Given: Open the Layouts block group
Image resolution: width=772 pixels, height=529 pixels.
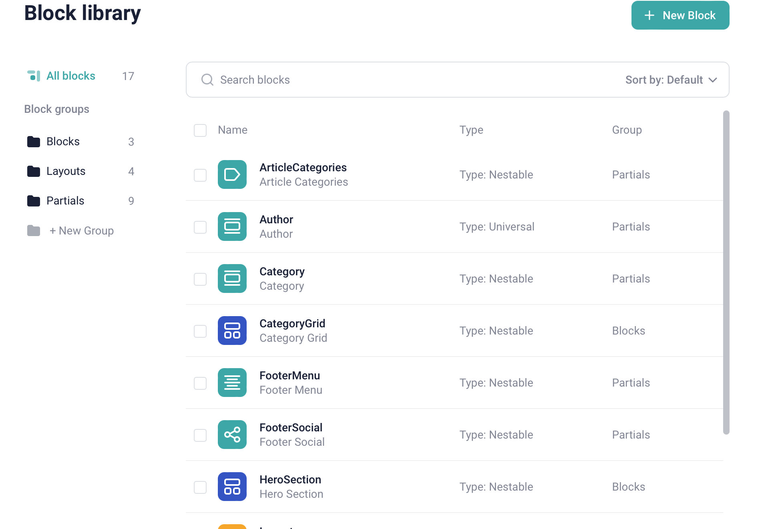Looking at the screenshot, I should point(66,171).
